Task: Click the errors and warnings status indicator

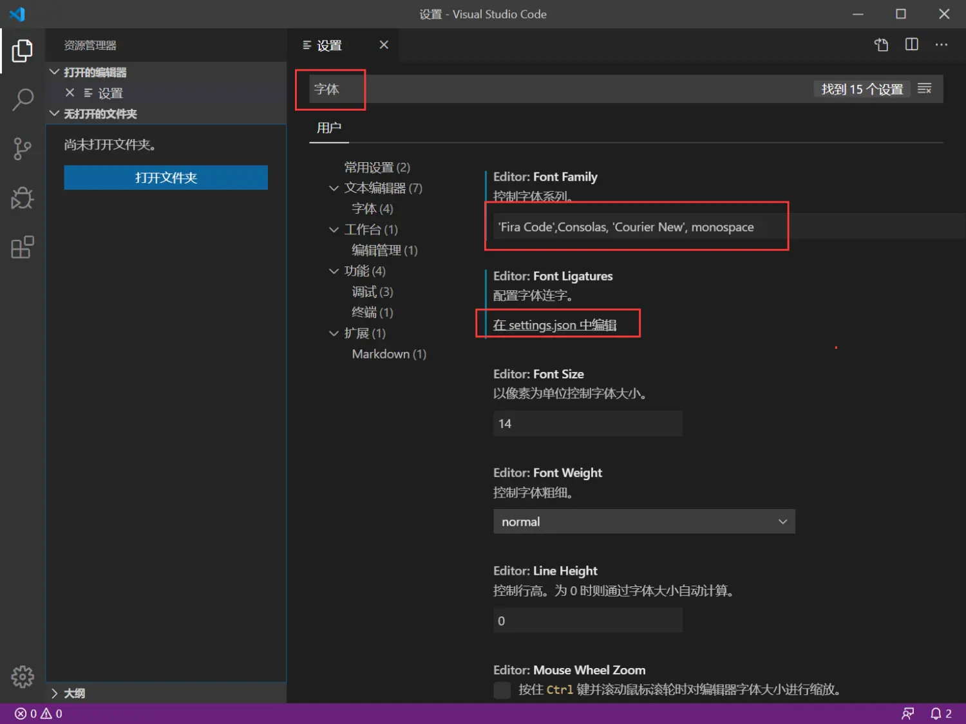Action: tap(39, 713)
